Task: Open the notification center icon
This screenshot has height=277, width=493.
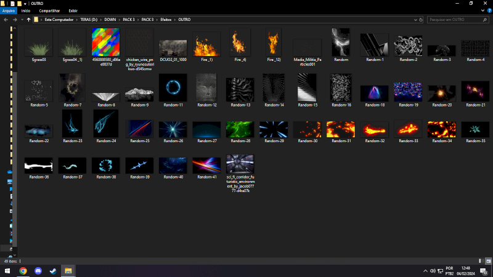Action: tap(484, 271)
